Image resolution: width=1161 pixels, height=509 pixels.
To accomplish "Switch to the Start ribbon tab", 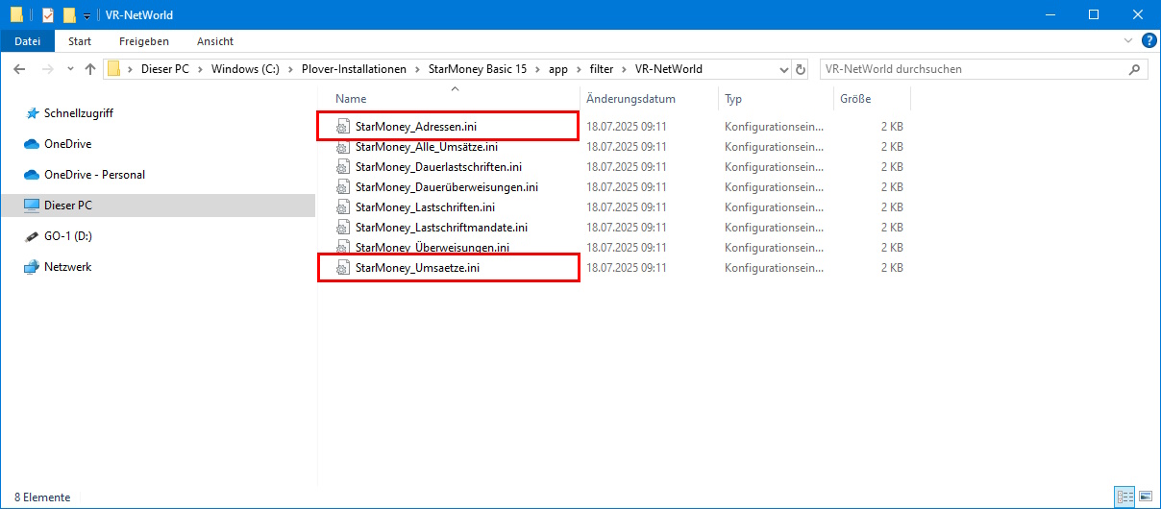I will click(x=80, y=41).
